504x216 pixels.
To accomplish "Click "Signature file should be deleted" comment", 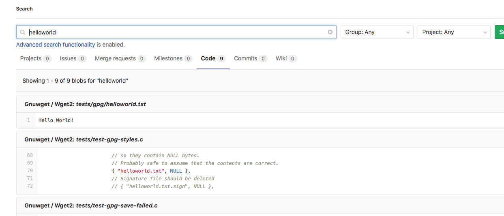I will click(x=163, y=179).
